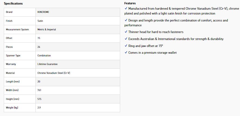Select the Width (mm) value 761
The height and width of the screenshot is (116, 240).
(x=40, y=90)
